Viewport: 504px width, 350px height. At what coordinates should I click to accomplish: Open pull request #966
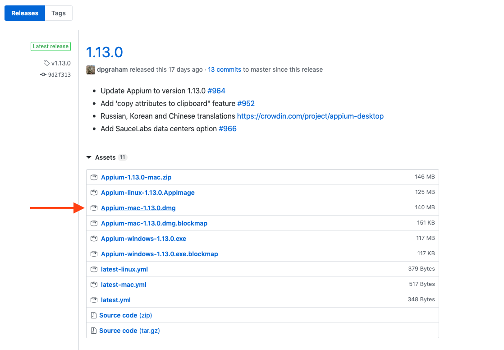pos(228,129)
